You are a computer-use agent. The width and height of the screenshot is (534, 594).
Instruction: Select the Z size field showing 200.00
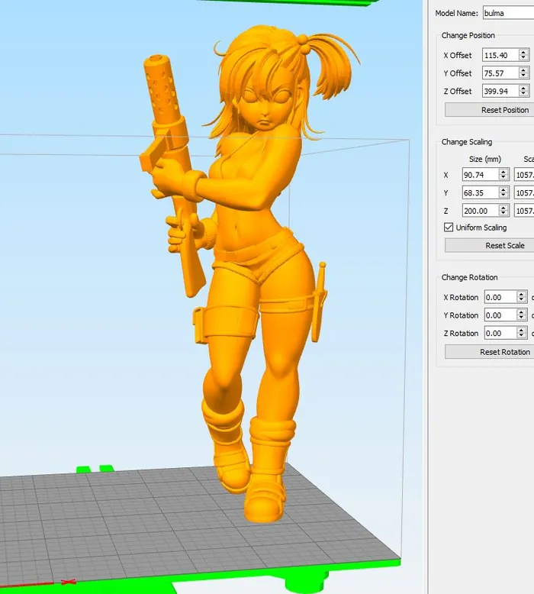(x=480, y=211)
